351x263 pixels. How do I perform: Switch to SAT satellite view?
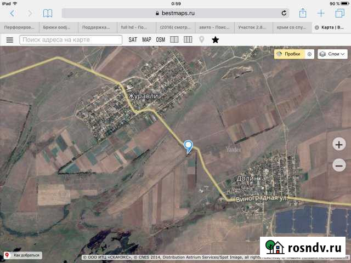(x=133, y=39)
